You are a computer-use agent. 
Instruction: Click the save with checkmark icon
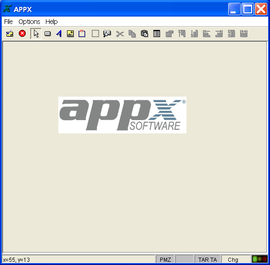click(10, 34)
